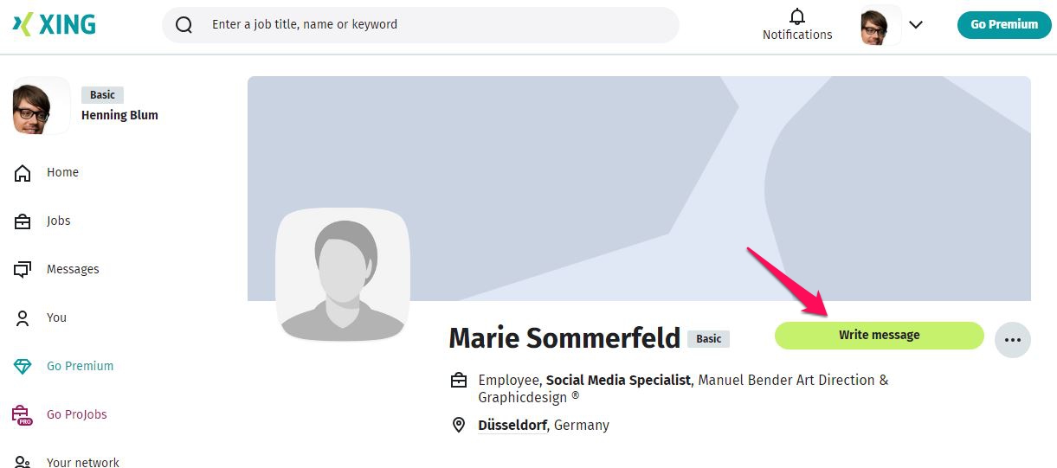Go to the Jobs menu item
The height and width of the screenshot is (468, 1057).
tap(59, 221)
